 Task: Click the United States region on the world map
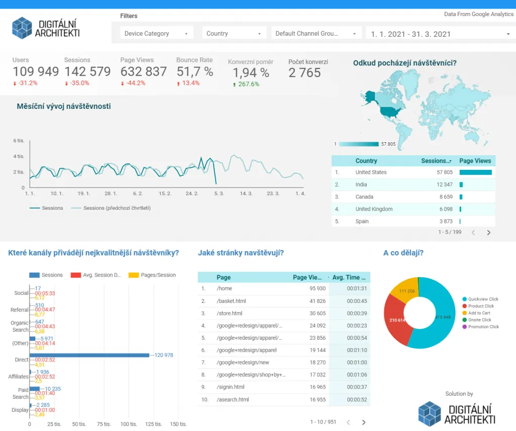[391, 111]
